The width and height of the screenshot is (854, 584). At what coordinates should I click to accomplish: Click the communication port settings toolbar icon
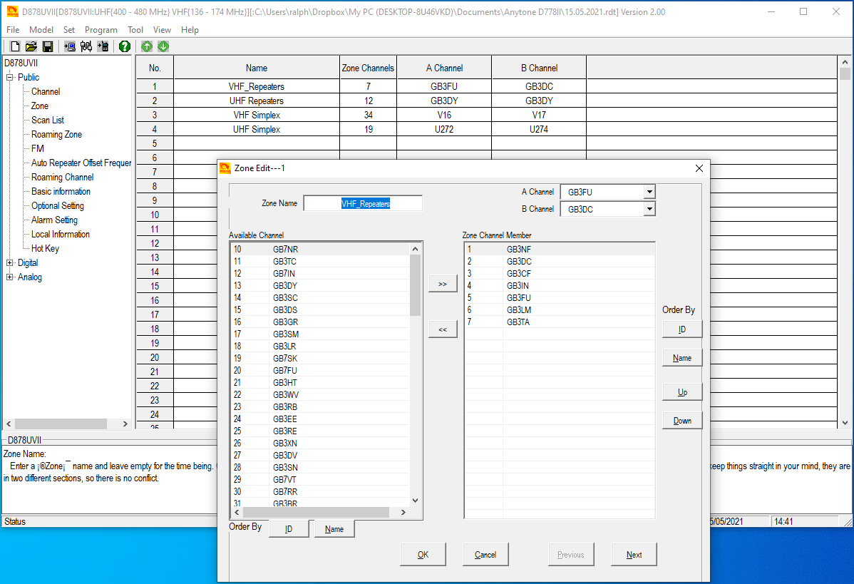coord(86,46)
